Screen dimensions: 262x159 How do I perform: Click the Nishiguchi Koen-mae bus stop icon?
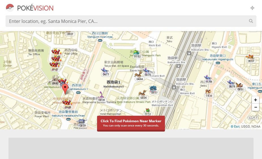coord(100,40)
